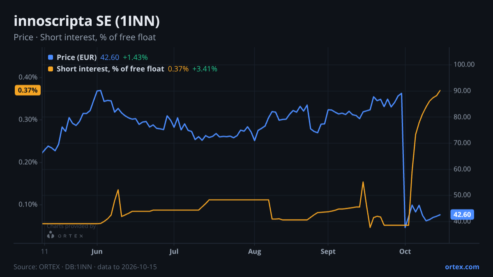Click the 0.30% left axis label
The height and width of the screenshot is (277, 493).
(x=28, y=119)
